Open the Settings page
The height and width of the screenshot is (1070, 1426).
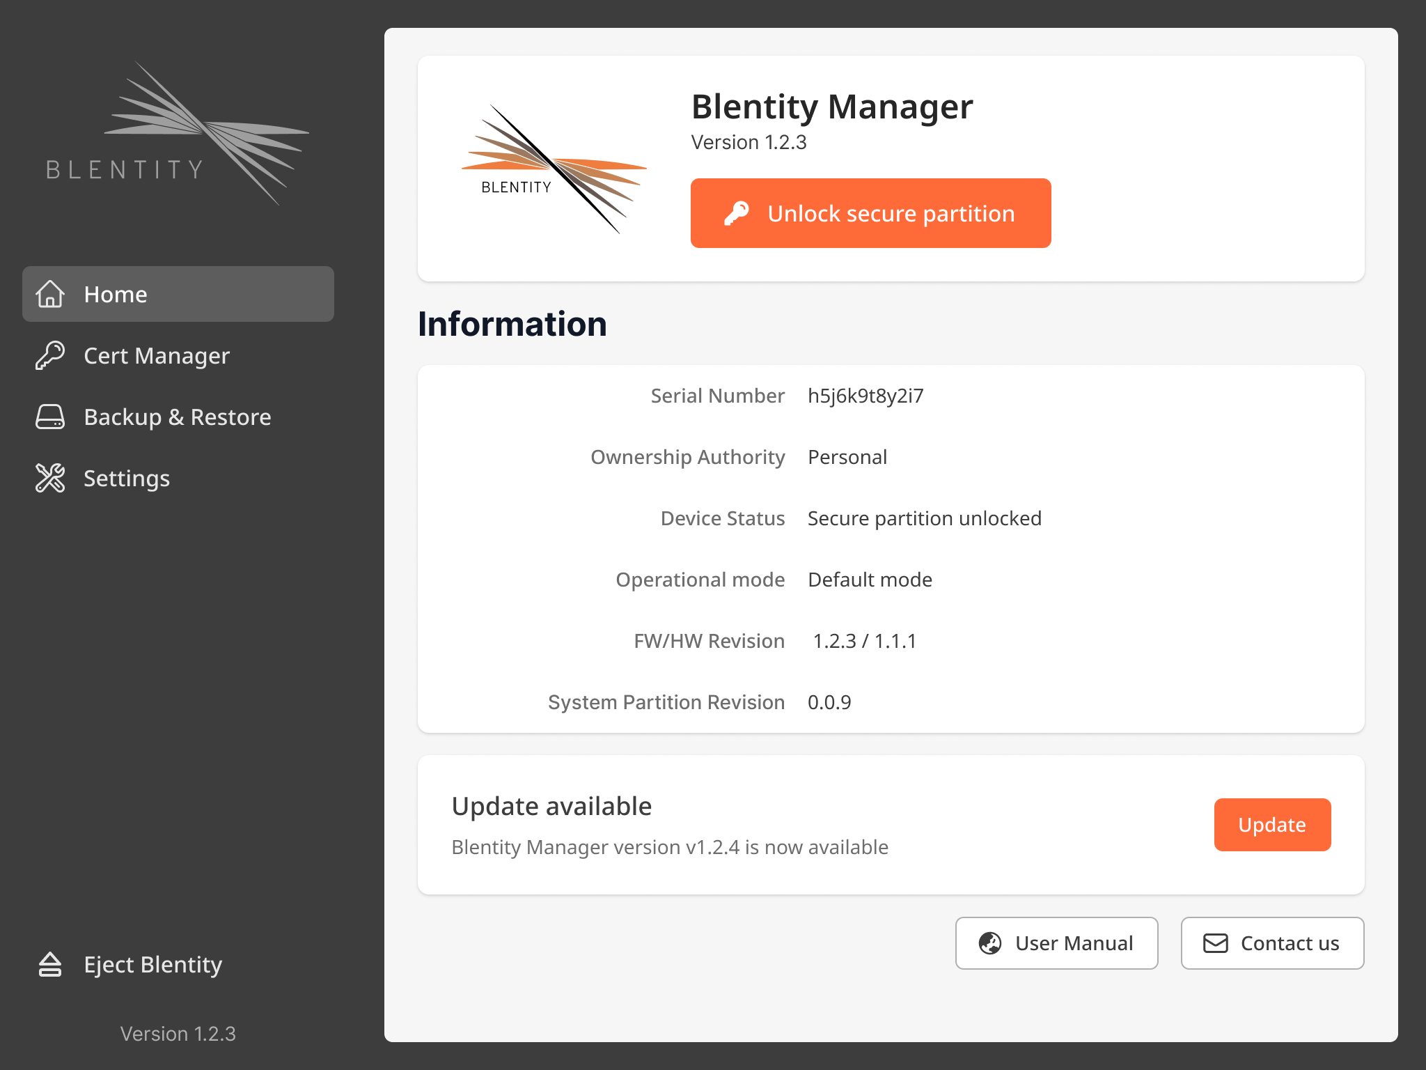coord(127,479)
